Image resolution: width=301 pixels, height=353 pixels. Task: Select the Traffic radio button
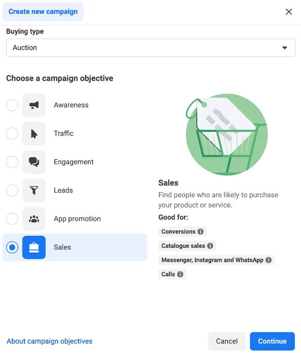[12, 134]
